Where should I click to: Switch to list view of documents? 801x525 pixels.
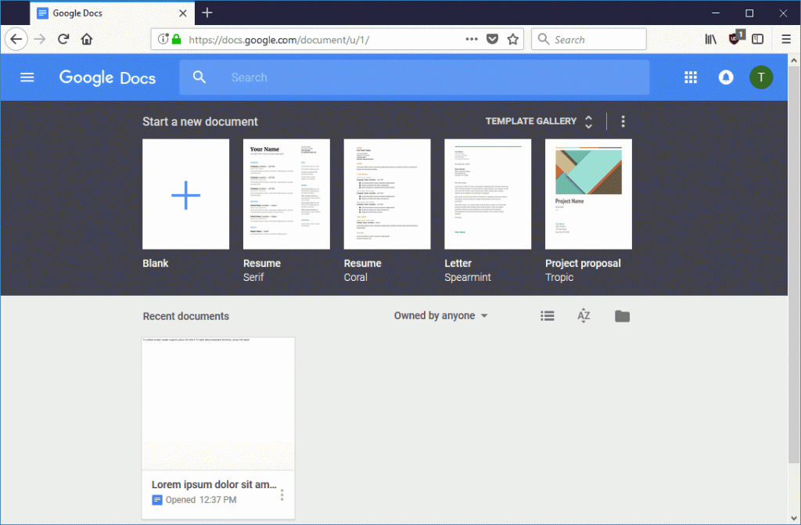tap(547, 316)
